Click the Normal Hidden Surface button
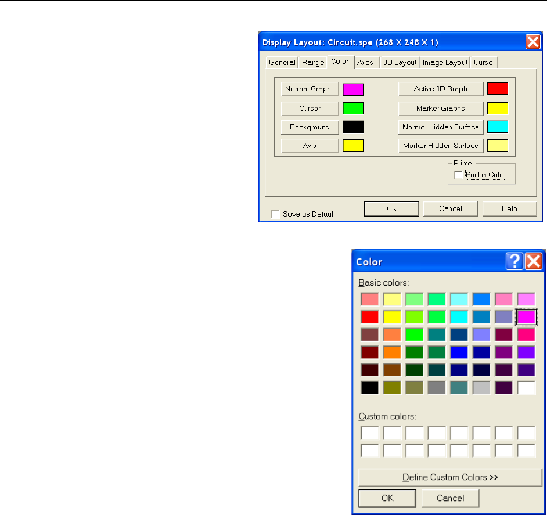Image resolution: width=547 pixels, height=515 pixels. 441,127
